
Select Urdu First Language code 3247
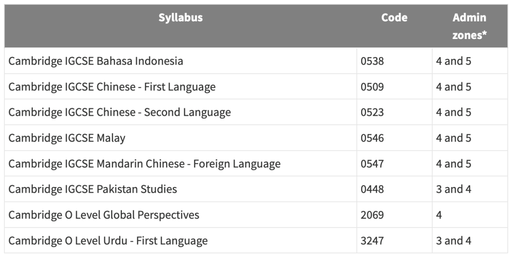tap(372, 241)
